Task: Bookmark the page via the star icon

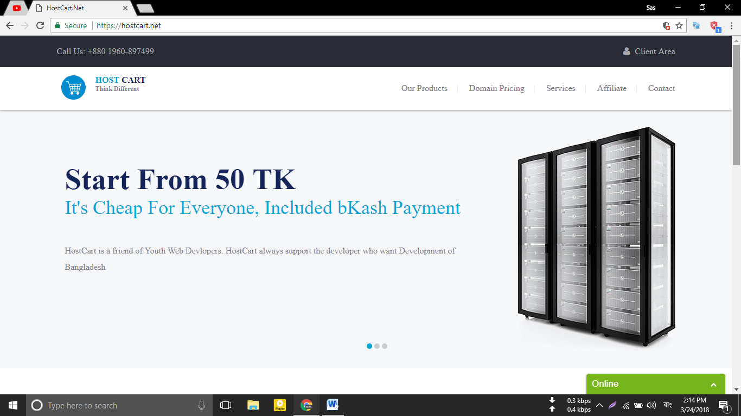Action: pos(679,25)
